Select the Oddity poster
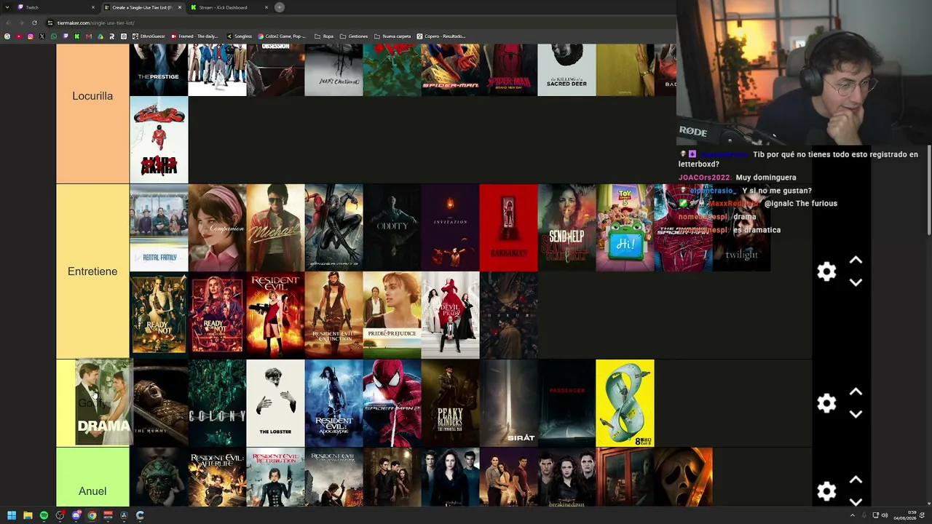 392,228
